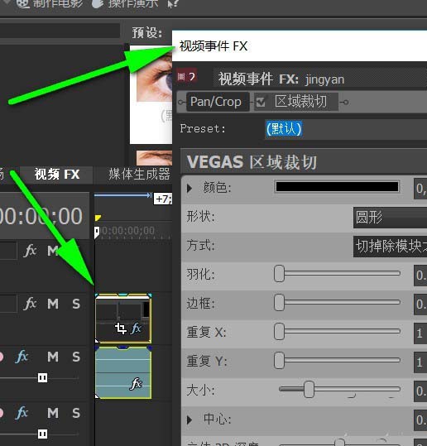Open the 方式 dropdown showing 切掉除模块

pos(390,247)
